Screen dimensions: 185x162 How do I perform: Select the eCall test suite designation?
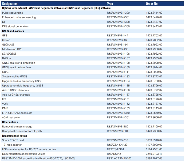pos(11,118)
